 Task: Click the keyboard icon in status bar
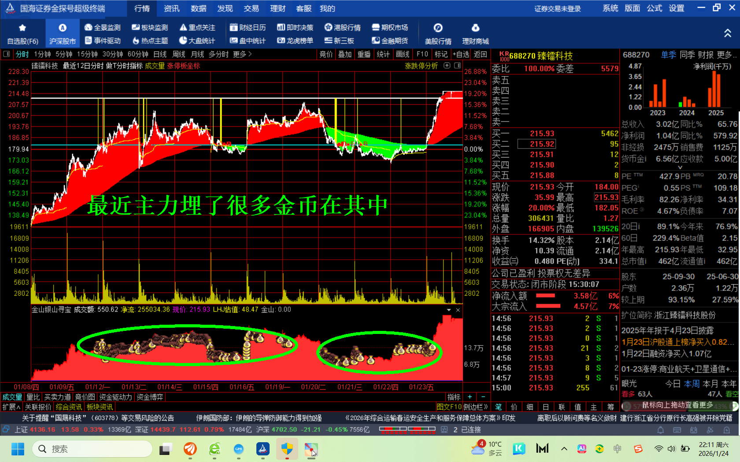pyautogui.click(x=677, y=430)
